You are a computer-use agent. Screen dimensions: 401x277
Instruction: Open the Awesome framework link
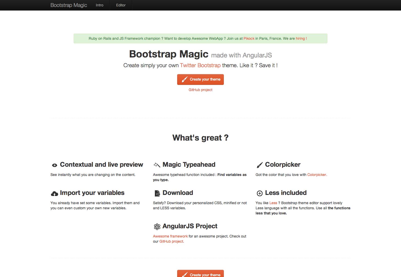pyautogui.click(x=170, y=236)
